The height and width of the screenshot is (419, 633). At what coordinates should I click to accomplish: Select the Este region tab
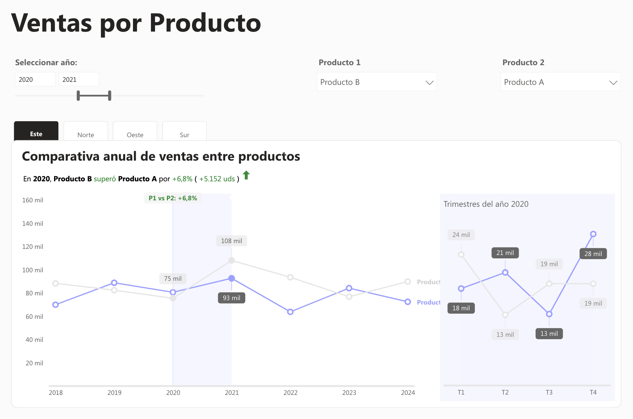36,134
